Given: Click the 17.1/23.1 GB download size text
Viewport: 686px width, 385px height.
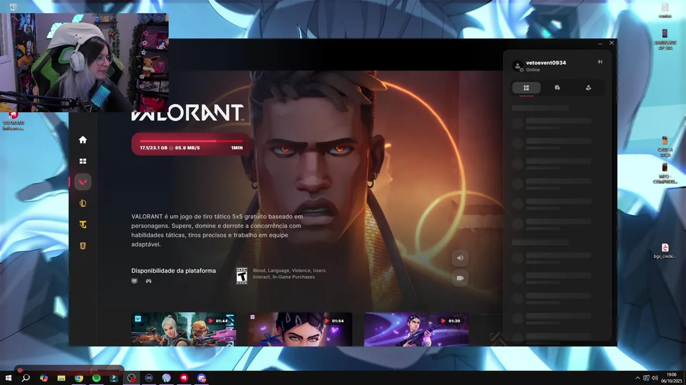Looking at the screenshot, I should point(153,148).
